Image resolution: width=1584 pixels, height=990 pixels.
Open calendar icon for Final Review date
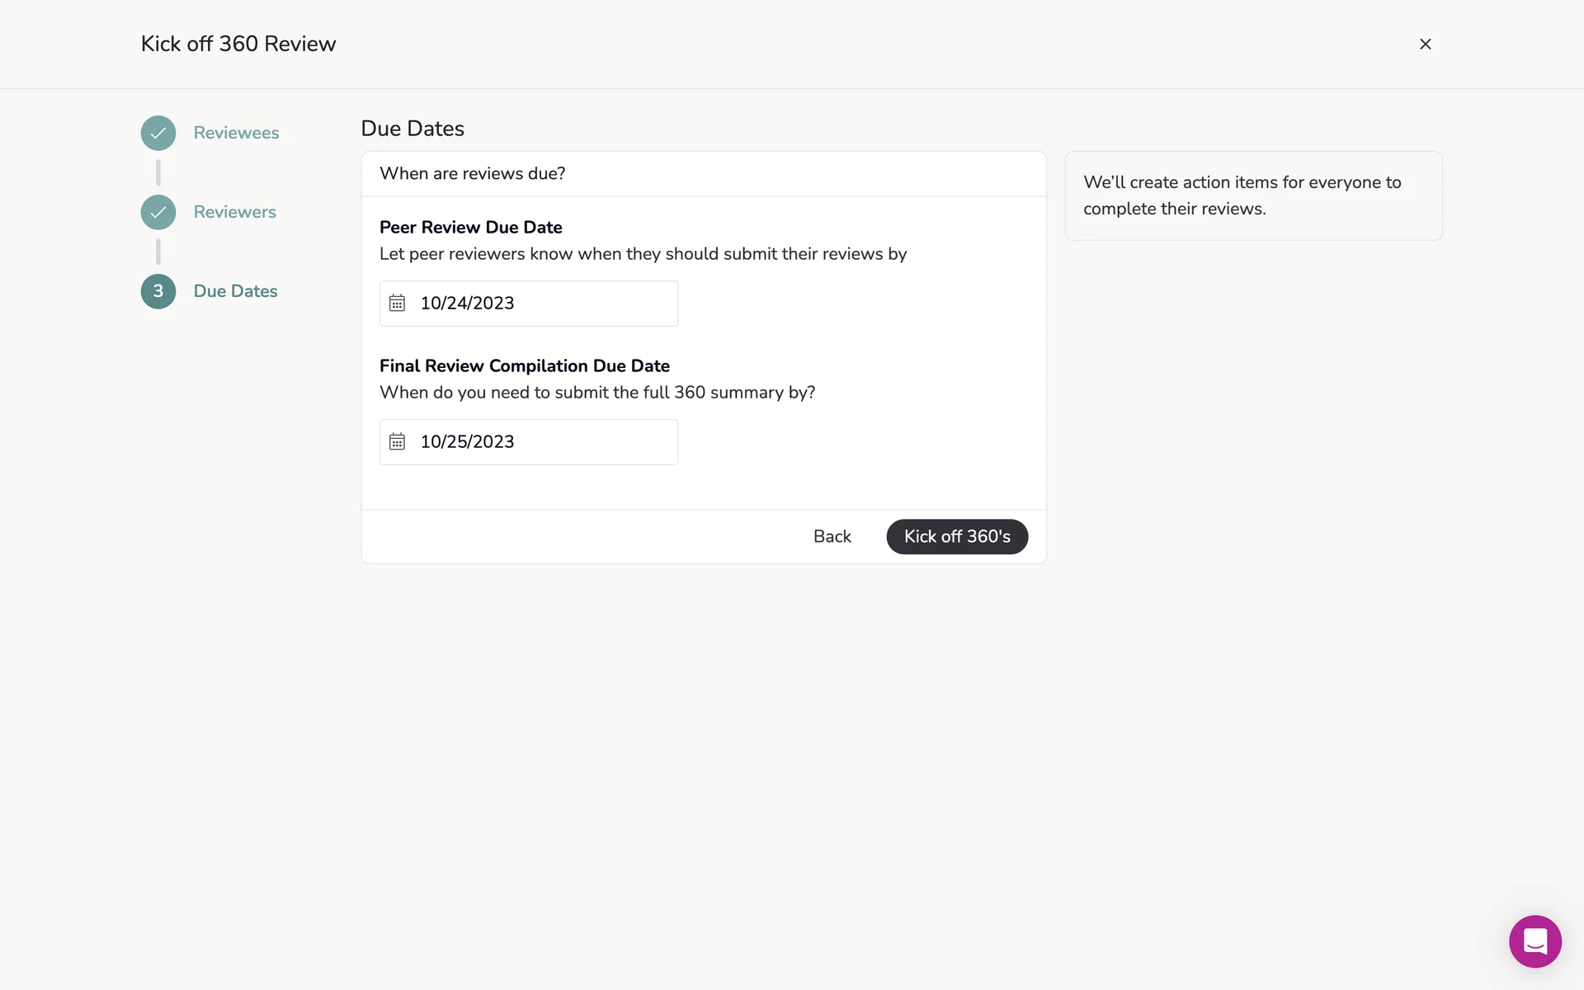tap(397, 442)
